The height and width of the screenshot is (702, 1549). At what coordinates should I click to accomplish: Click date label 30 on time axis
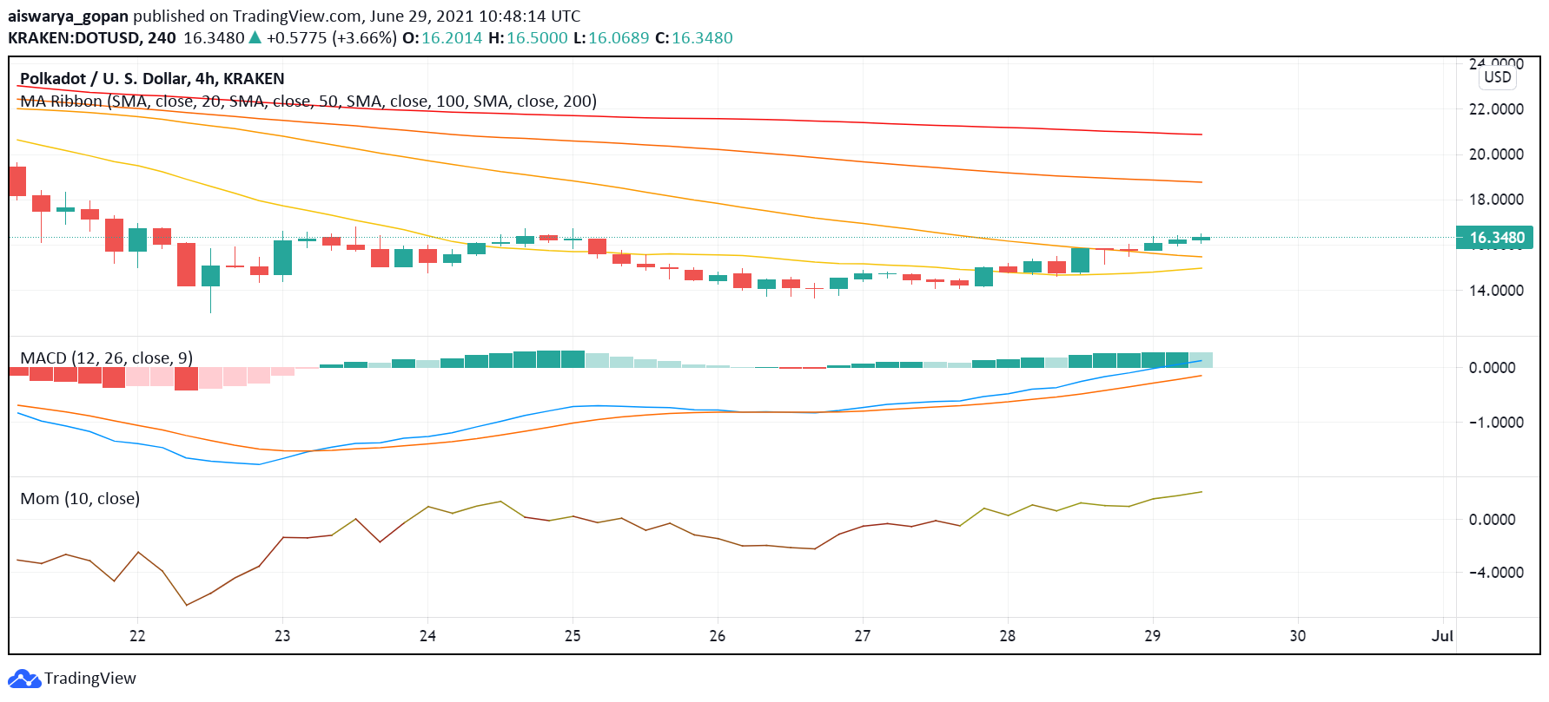point(1298,636)
